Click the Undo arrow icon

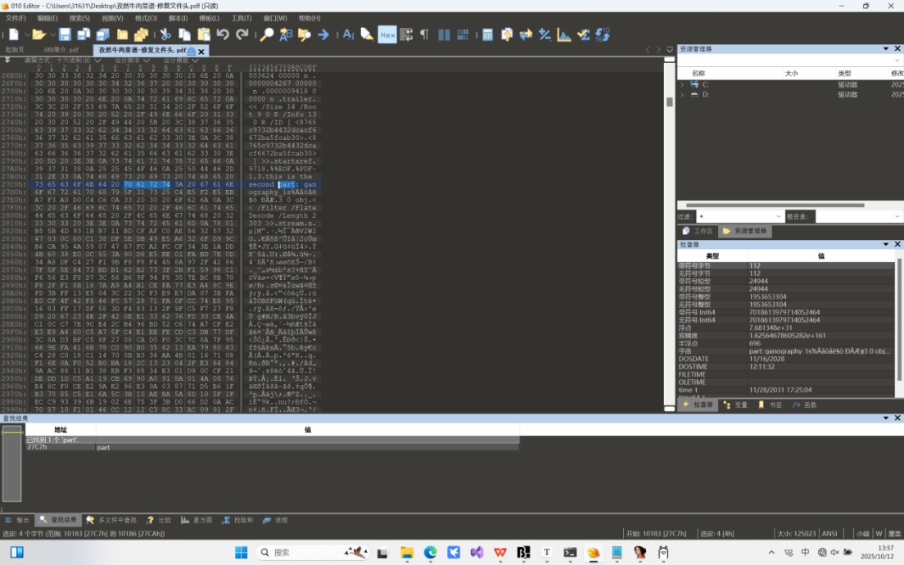coord(223,34)
